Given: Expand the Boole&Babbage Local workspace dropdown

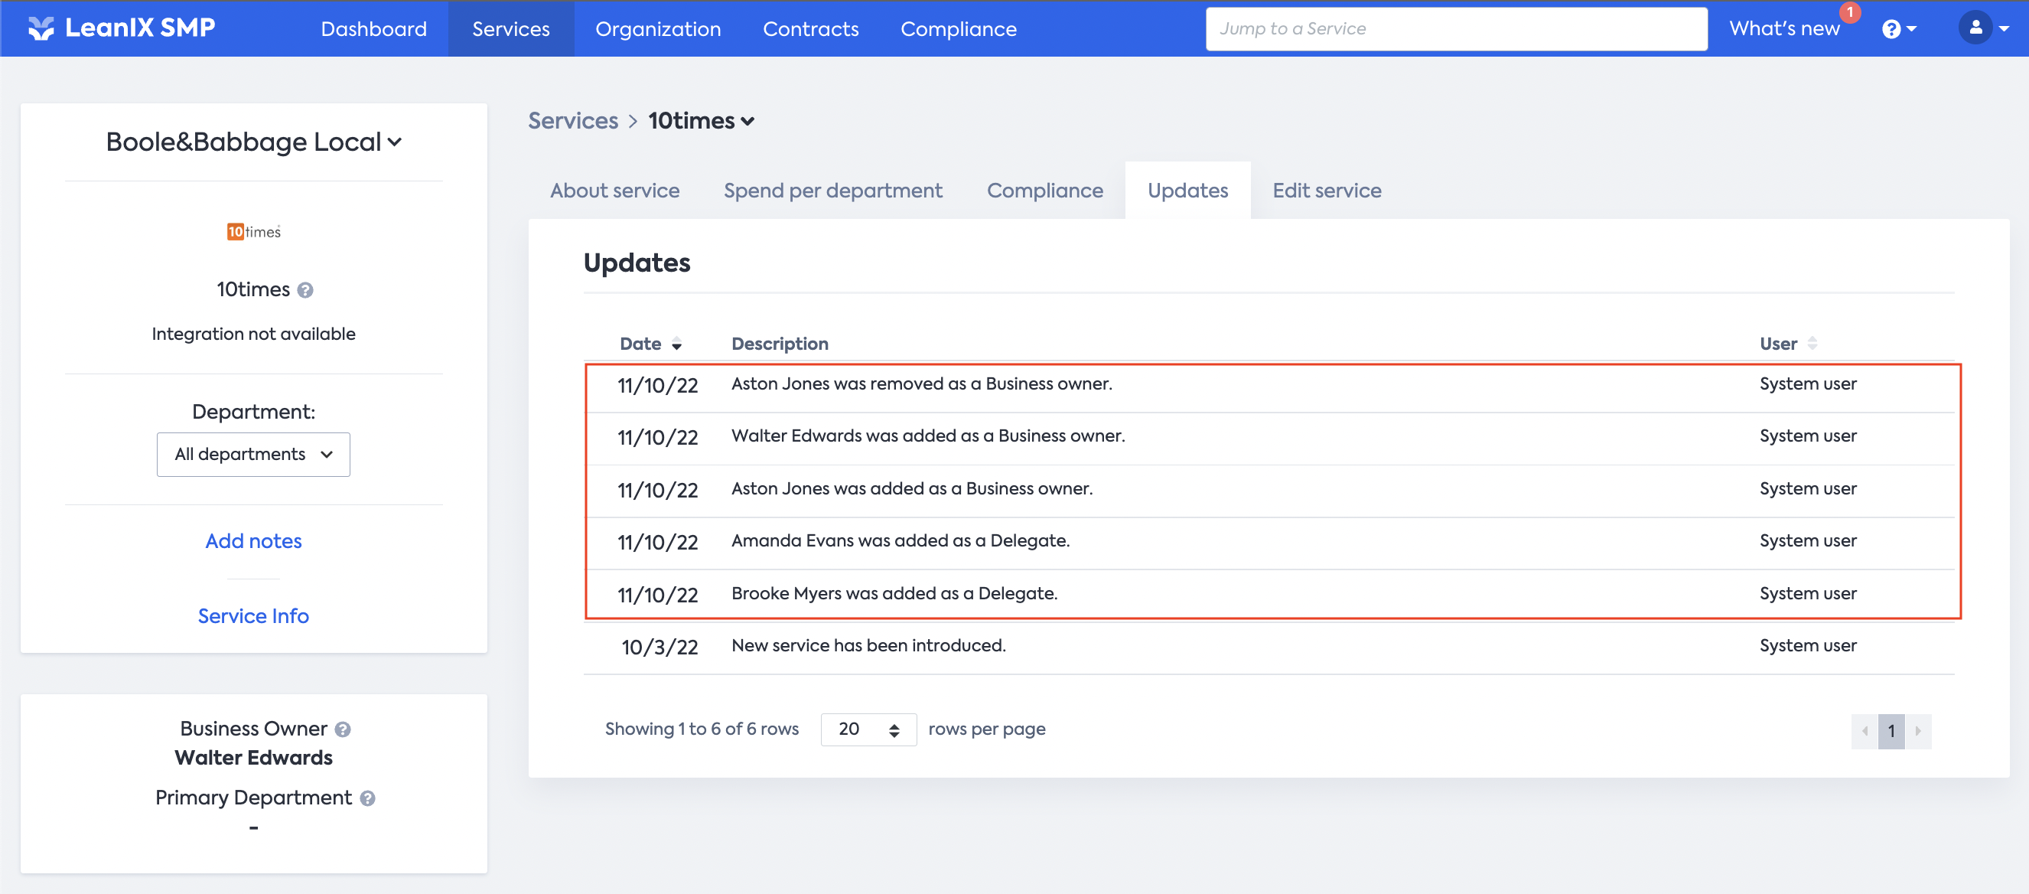Looking at the screenshot, I should tap(254, 142).
